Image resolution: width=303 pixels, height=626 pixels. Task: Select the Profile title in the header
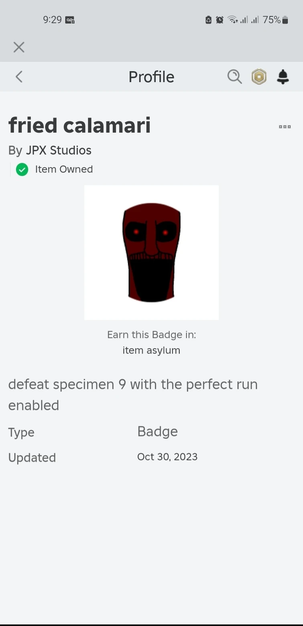pyautogui.click(x=151, y=76)
